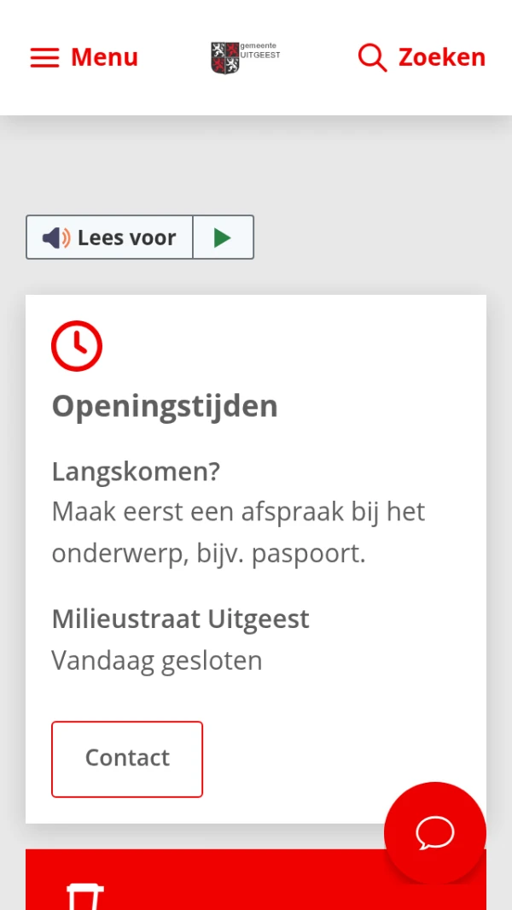Click the "Langskomen?" subheading

click(x=136, y=471)
